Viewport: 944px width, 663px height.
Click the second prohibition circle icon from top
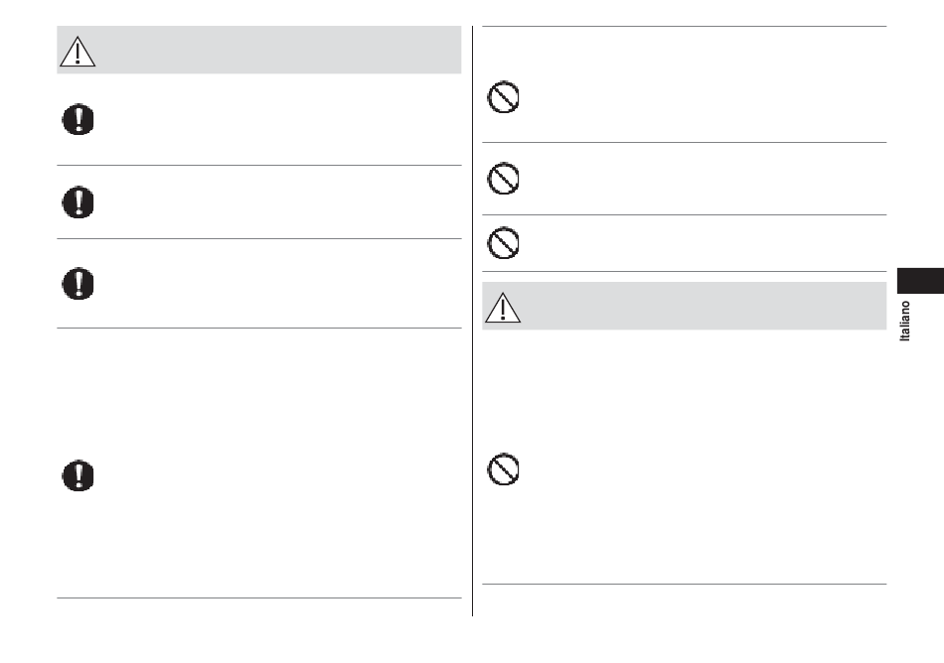pos(504,179)
